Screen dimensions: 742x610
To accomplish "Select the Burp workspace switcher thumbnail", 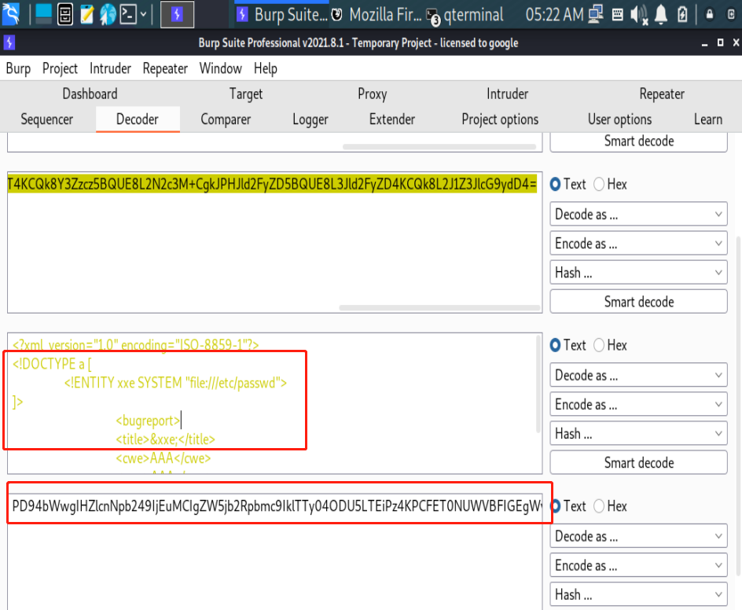I will point(177,15).
